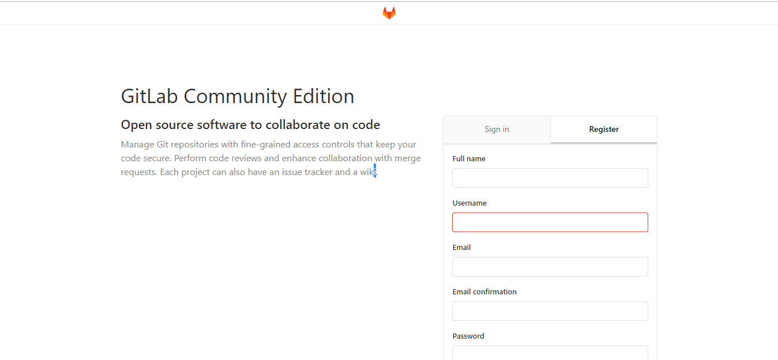
Task: Click the 'Full name' label
Action: [469, 159]
